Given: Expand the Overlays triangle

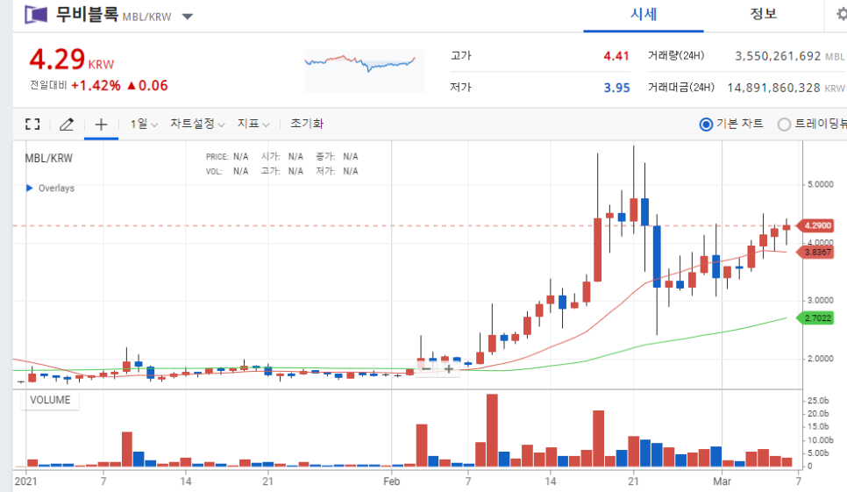Looking at the screenshot, I should pyautogui.click(x=29, y=188).
